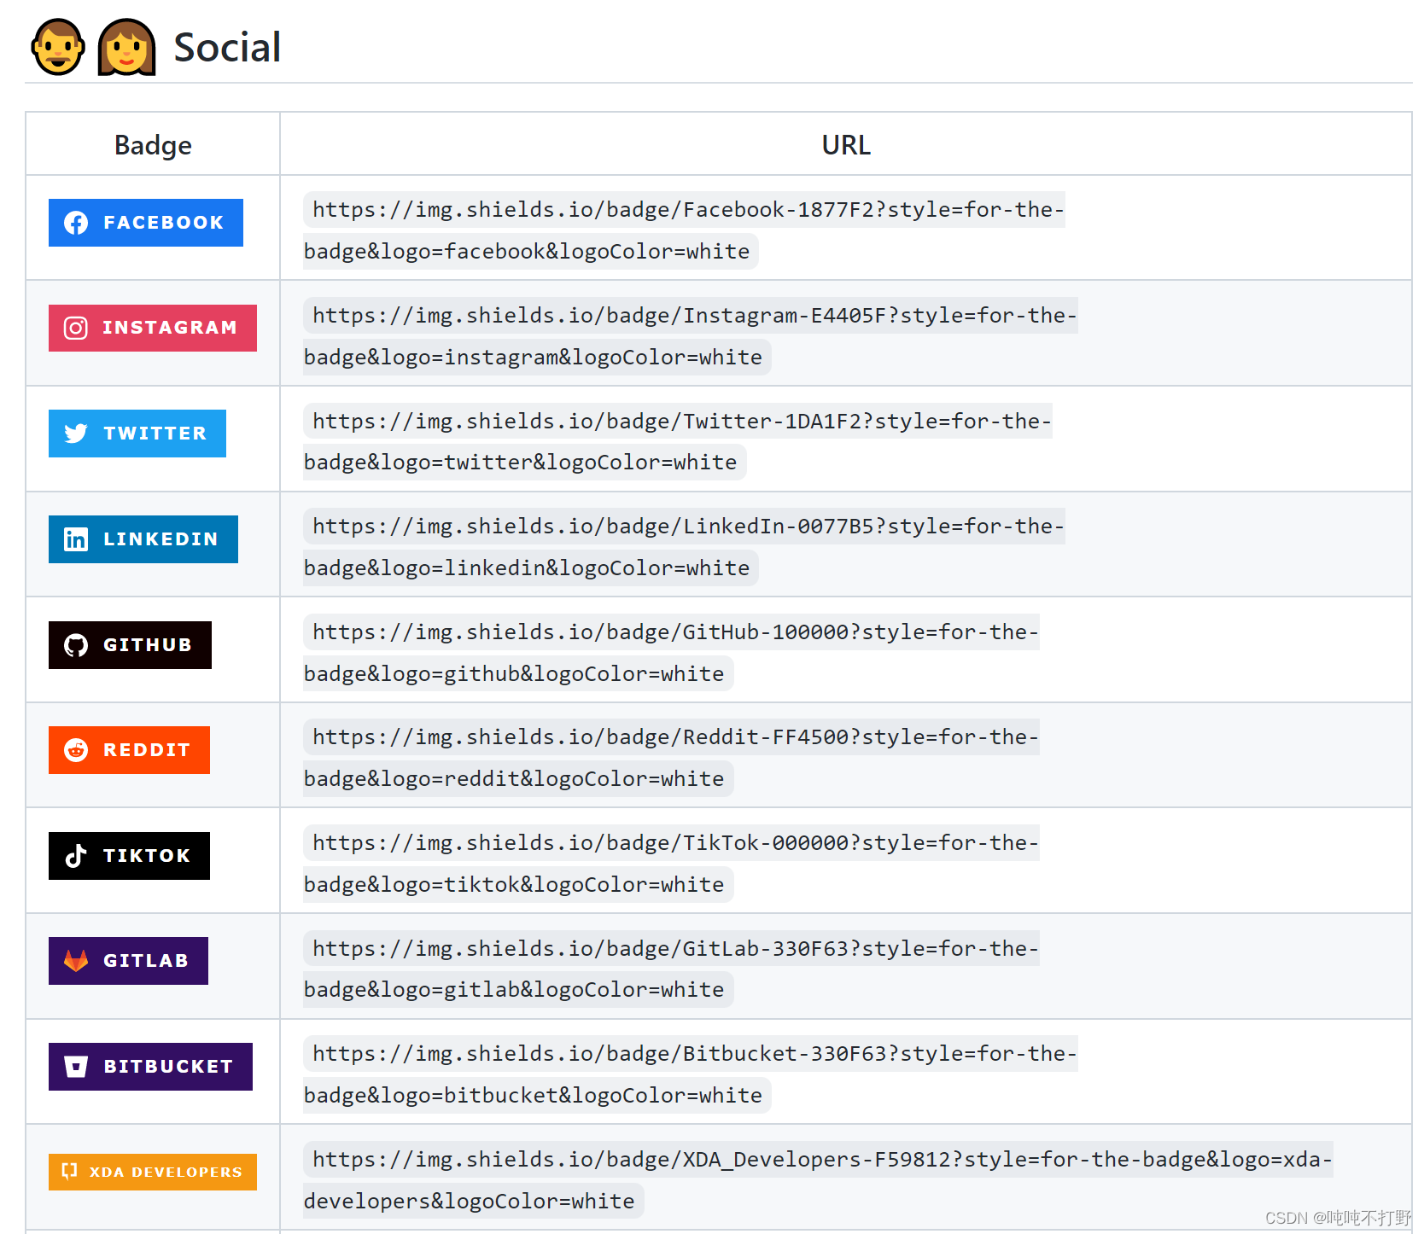Click the Badge column header
Screen dimensions: 1424x1234
click(153, 145)
